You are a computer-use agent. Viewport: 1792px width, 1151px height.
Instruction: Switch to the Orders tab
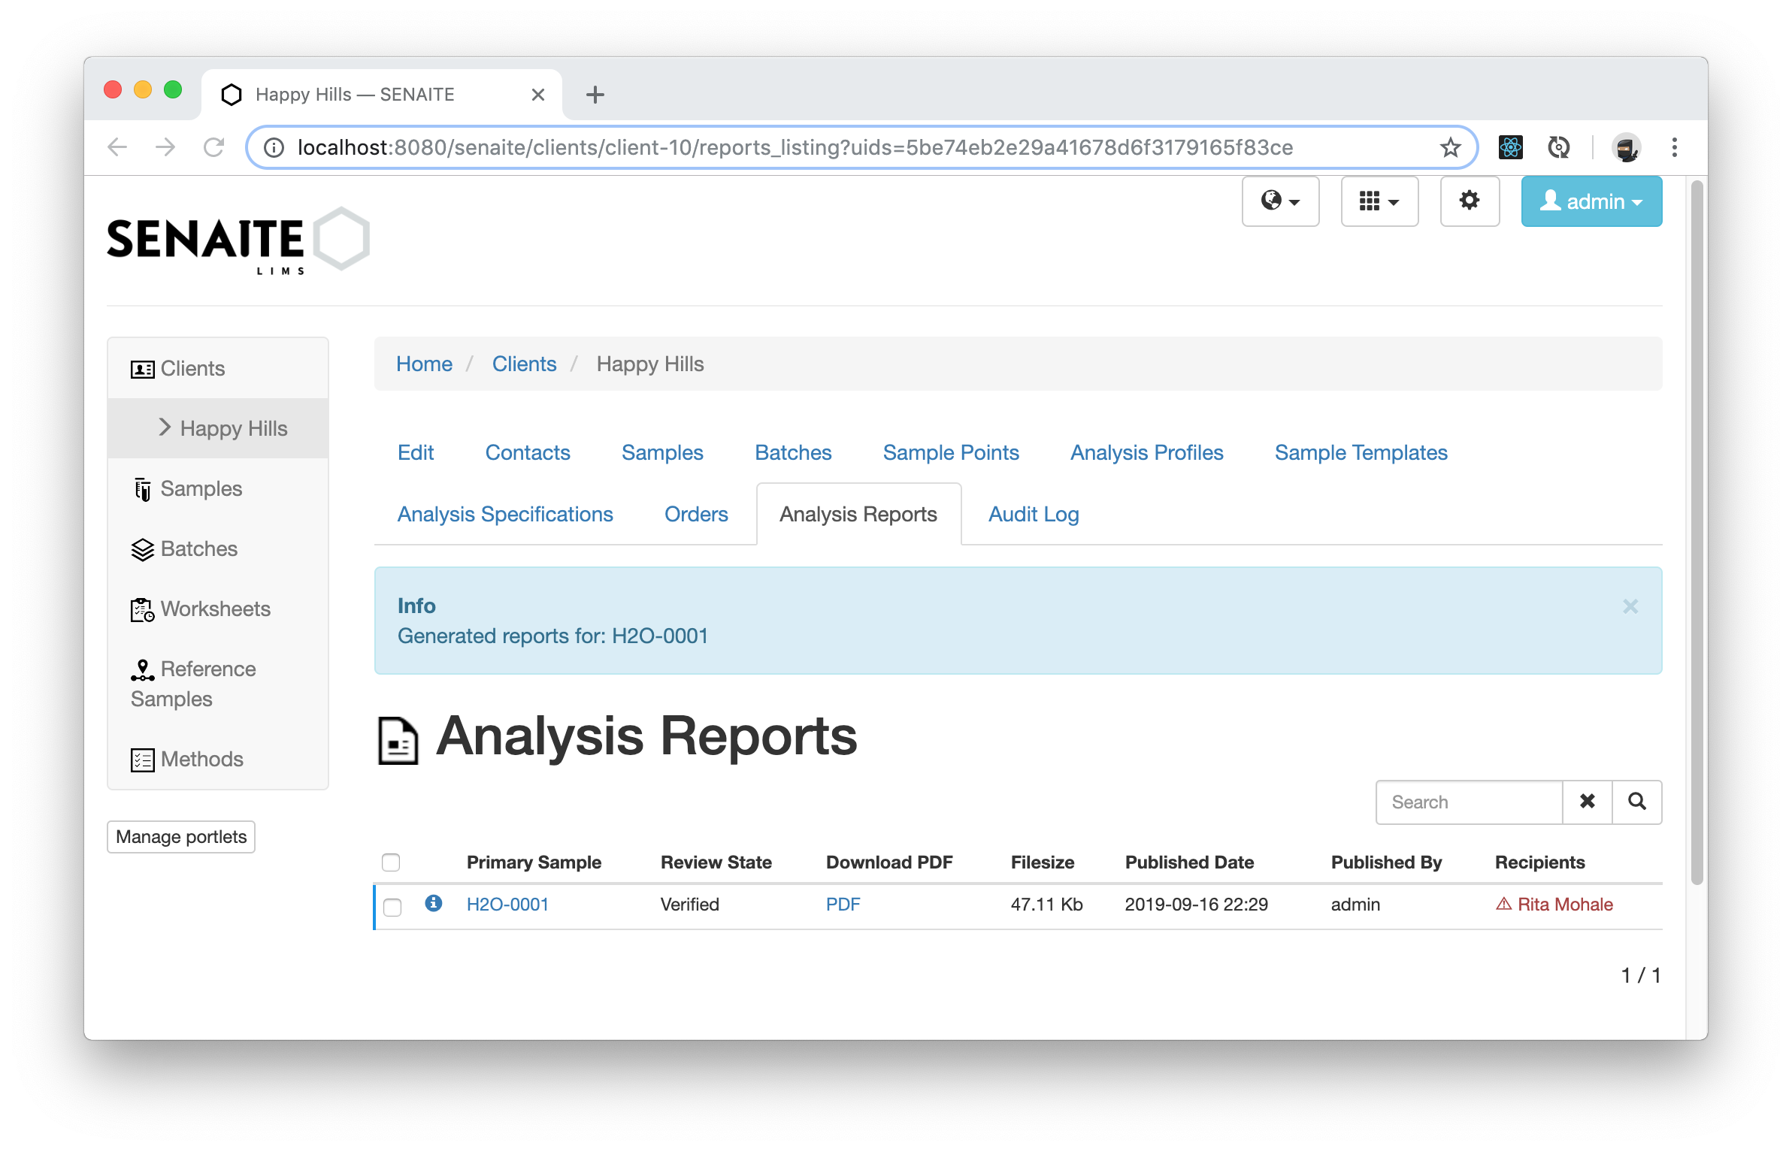696,513
